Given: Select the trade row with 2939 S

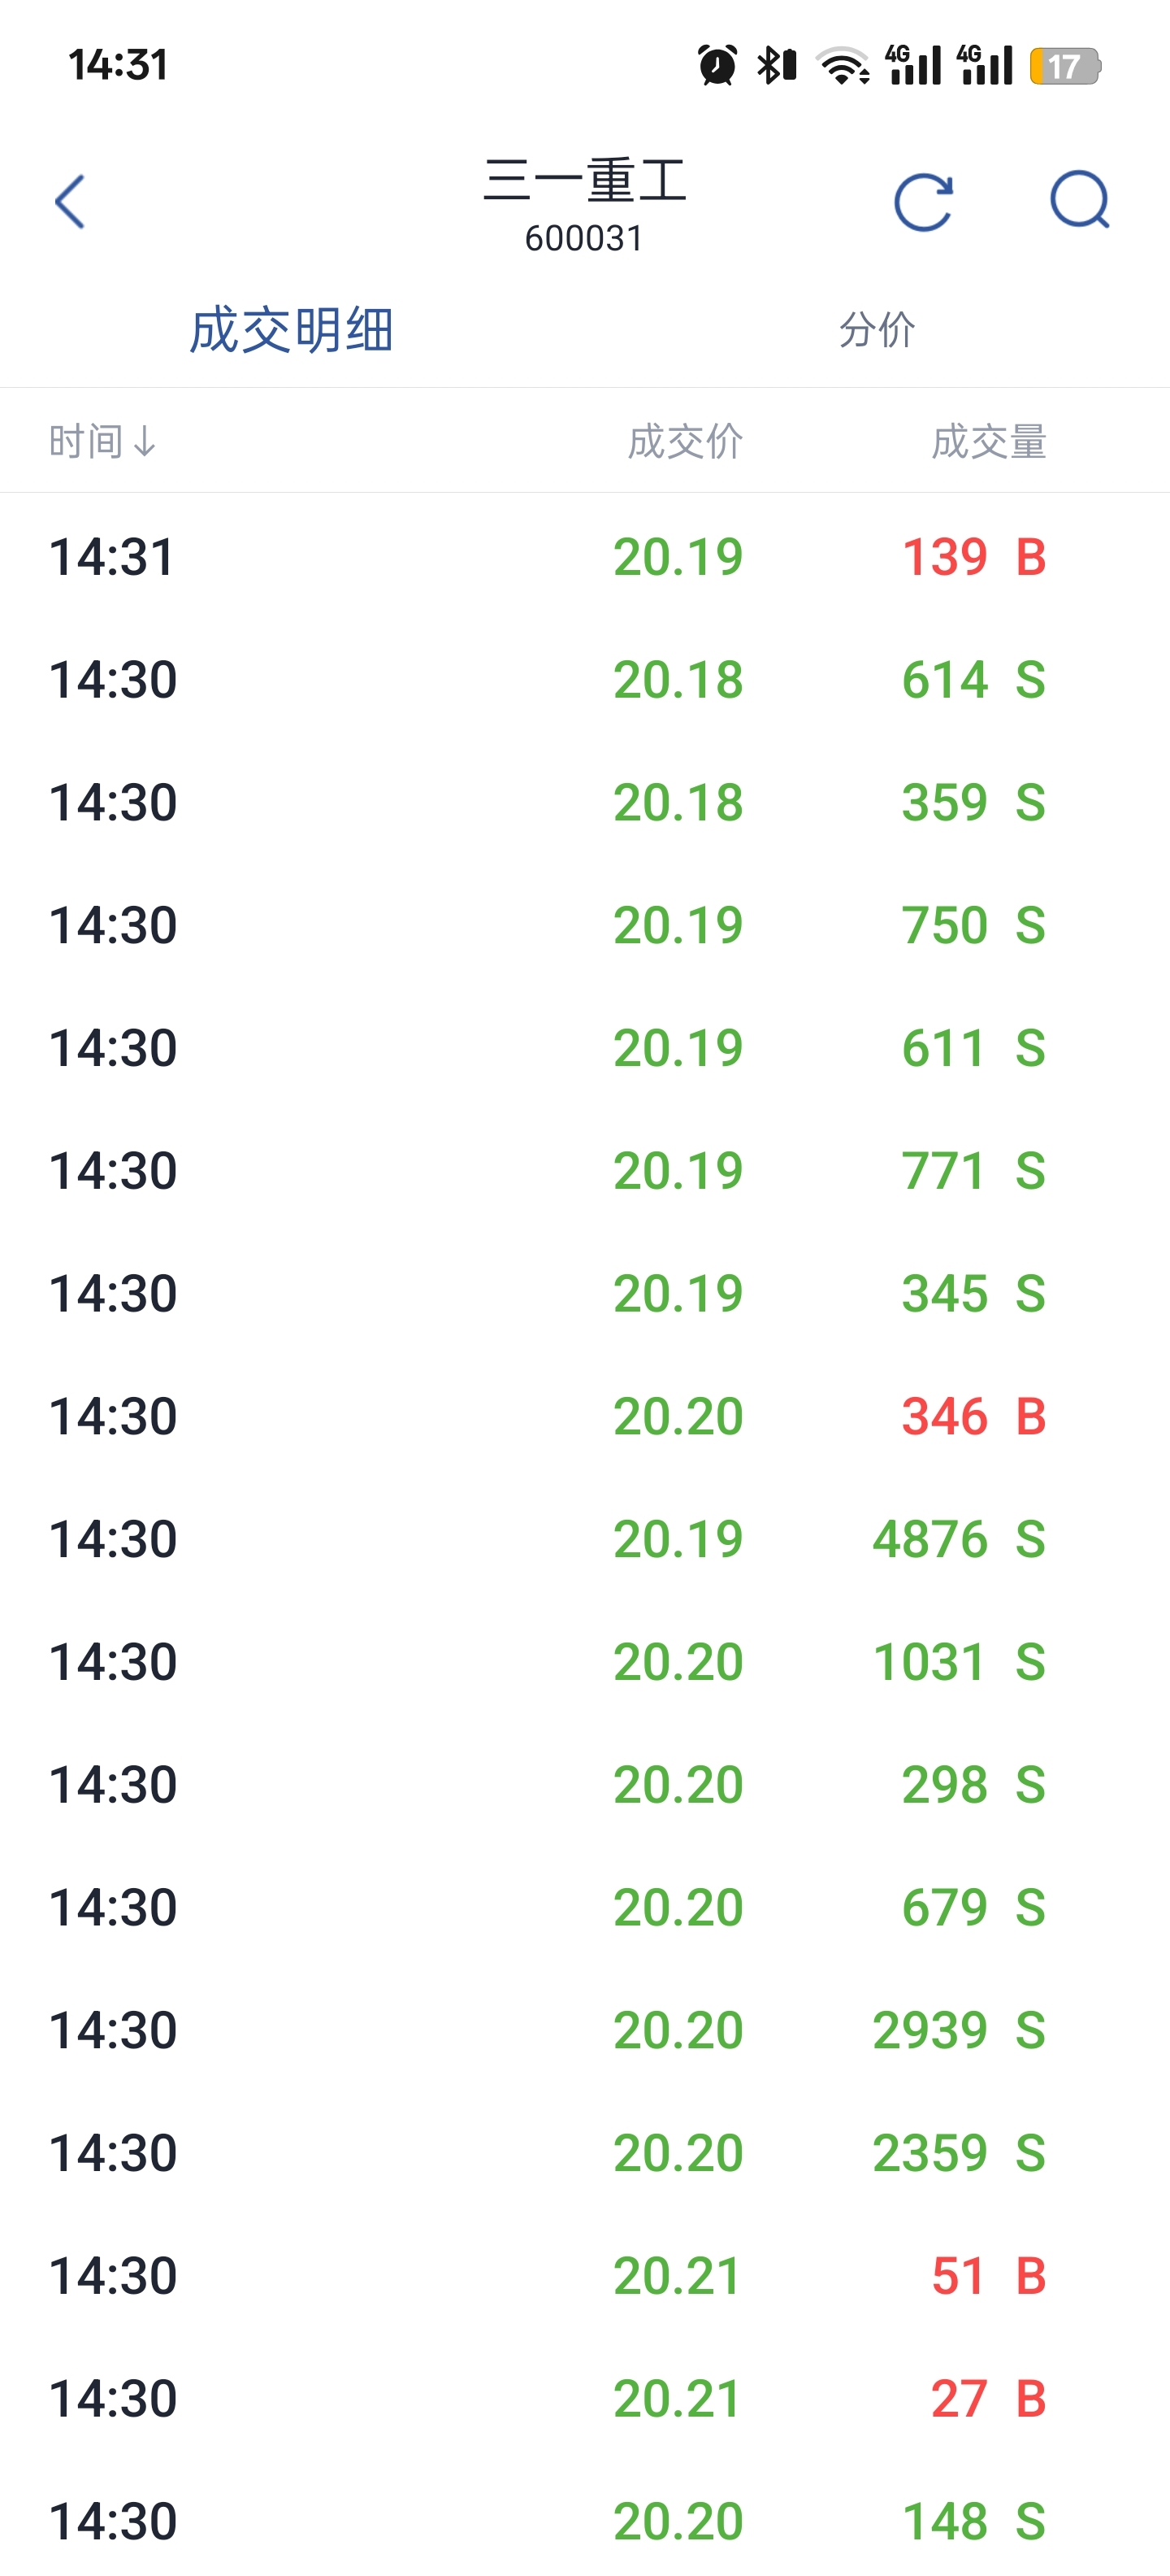Looking at the screenshot, I should (x=584, y=2030).
